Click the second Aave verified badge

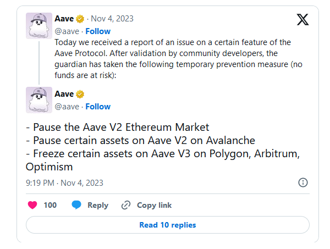click(80, 94)
